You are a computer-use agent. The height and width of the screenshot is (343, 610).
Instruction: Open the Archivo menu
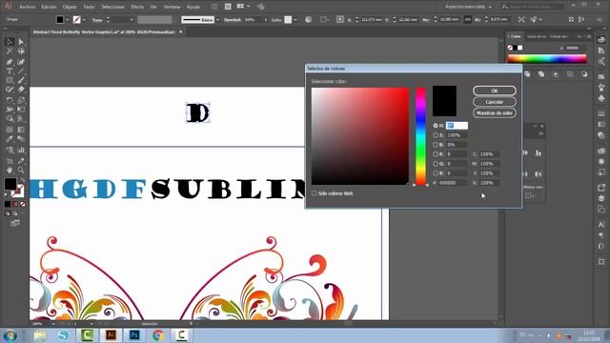(x=28, y=7)
